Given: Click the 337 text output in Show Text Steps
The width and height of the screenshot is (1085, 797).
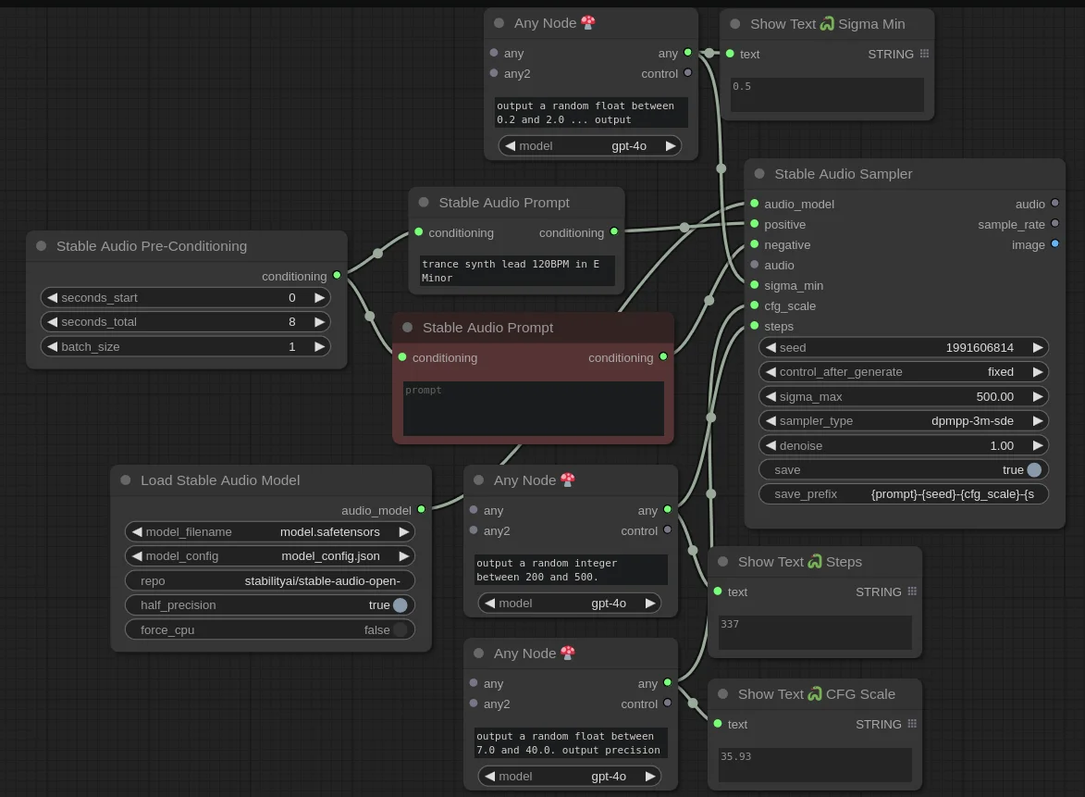Looking at the screenshot, I should coord(814,632).
